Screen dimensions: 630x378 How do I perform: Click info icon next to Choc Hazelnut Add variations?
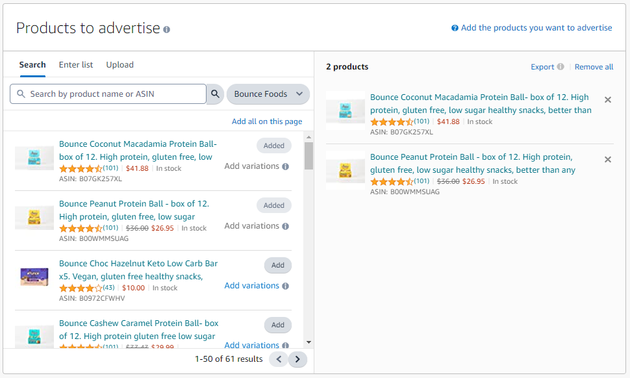[285, 286]
